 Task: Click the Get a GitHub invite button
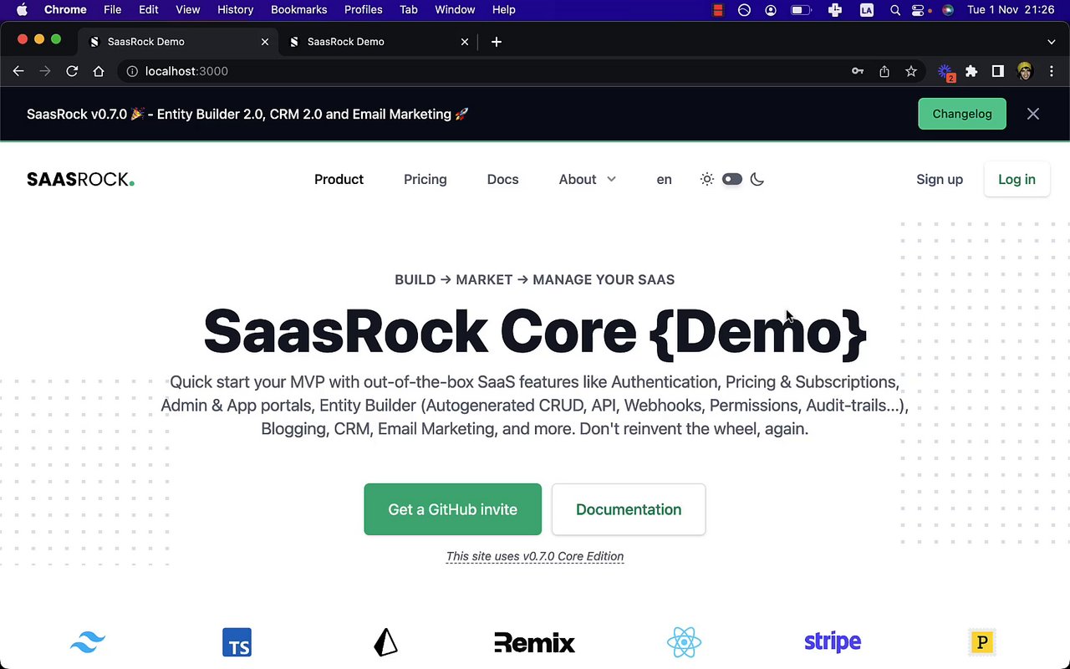pyautogui.click(x=453, y=509)
